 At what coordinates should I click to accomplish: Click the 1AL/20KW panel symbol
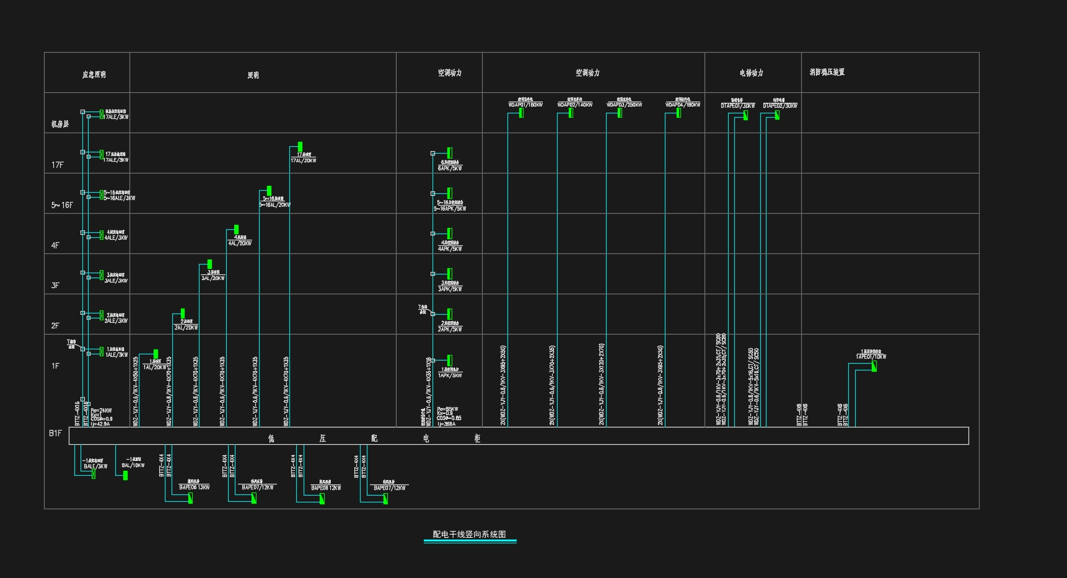(156, 354)
